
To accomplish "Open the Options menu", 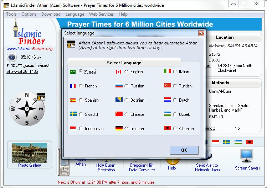I will tap(29, 14).
